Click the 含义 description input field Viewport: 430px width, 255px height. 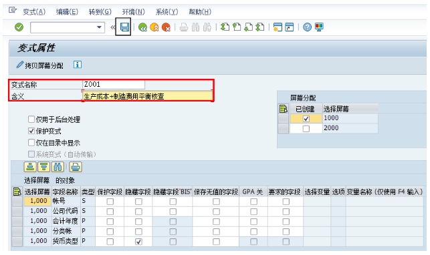[148, 96]
